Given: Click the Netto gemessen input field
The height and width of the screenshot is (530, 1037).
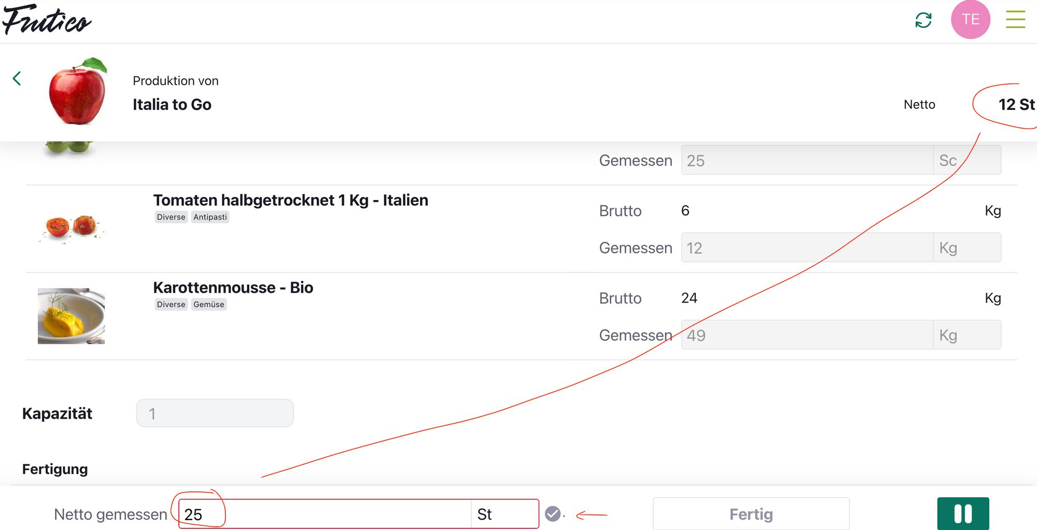Looking at the screenshot, I should 325,514.
